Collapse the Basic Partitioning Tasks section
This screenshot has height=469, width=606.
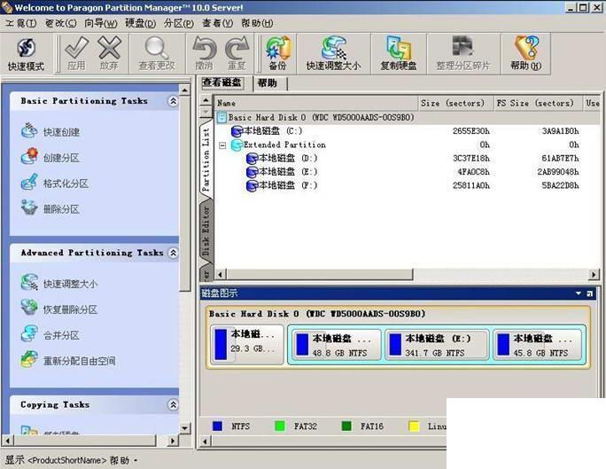(173, 101)
